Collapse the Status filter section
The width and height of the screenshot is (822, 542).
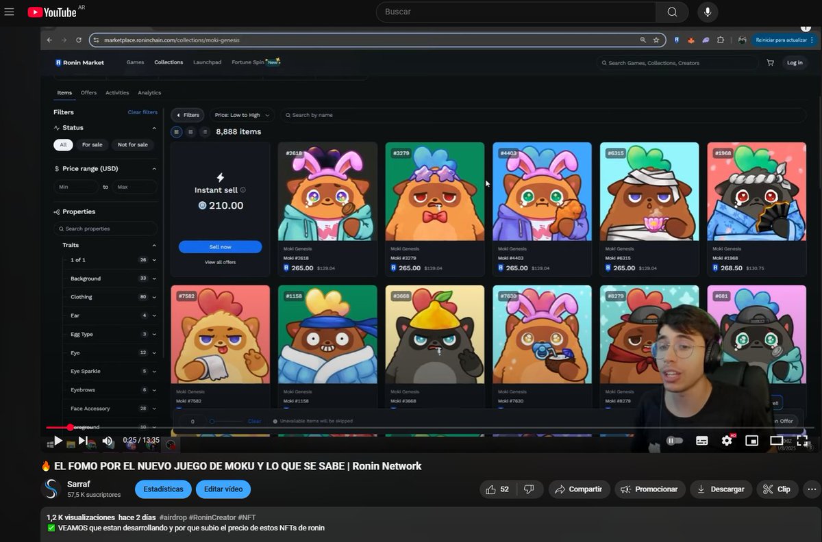click(154, 128)
